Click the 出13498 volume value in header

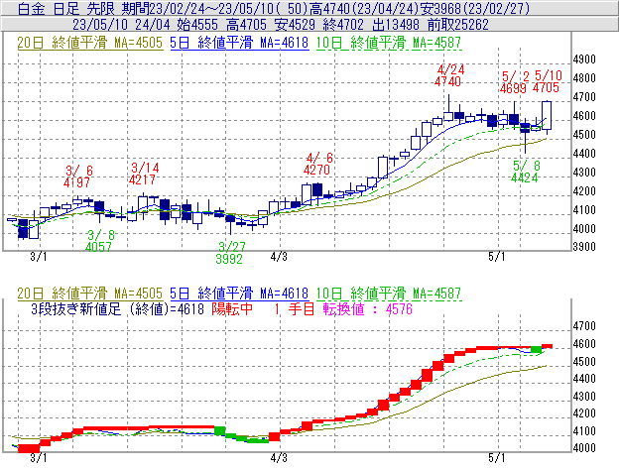click(x=396, y=25)
